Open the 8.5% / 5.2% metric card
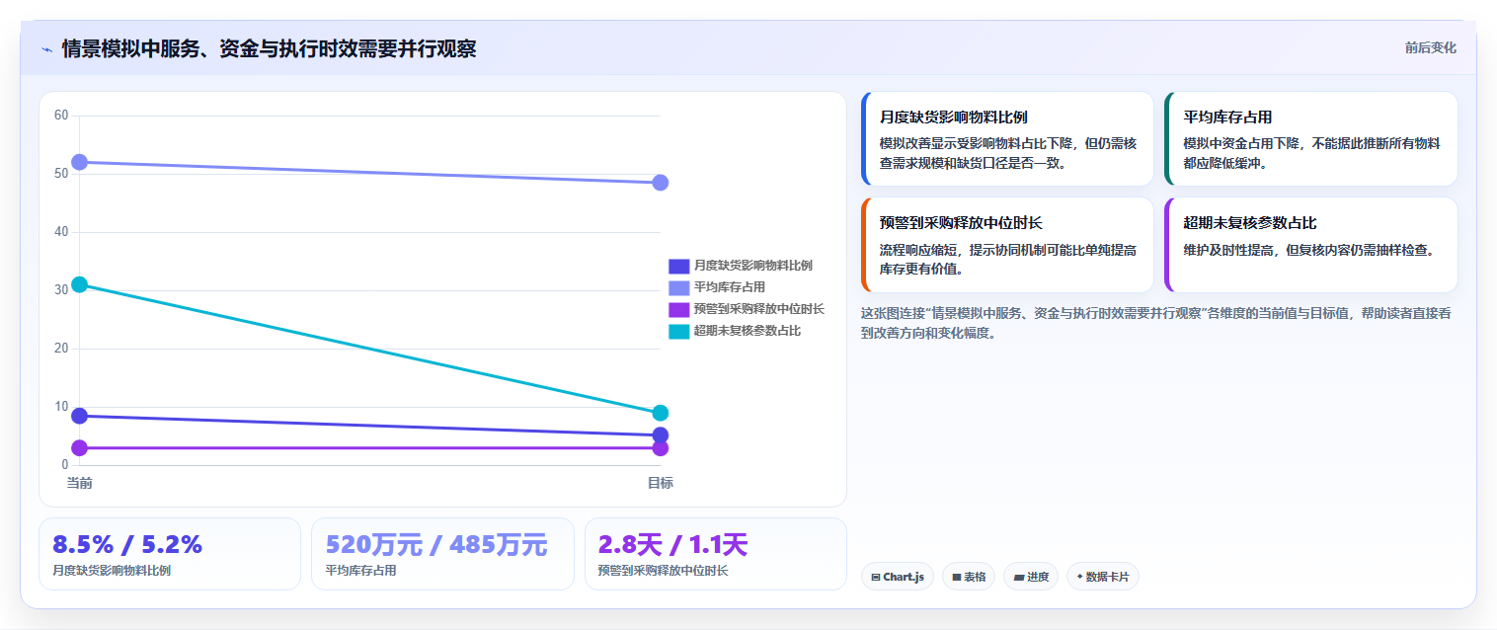1497x630 pixels. point(170,554)
